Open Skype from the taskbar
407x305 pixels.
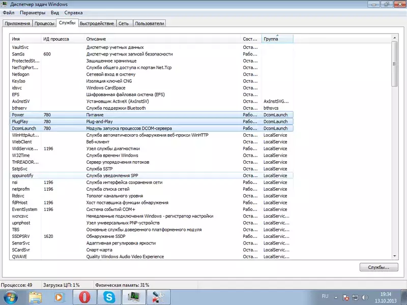coord(109,297)
